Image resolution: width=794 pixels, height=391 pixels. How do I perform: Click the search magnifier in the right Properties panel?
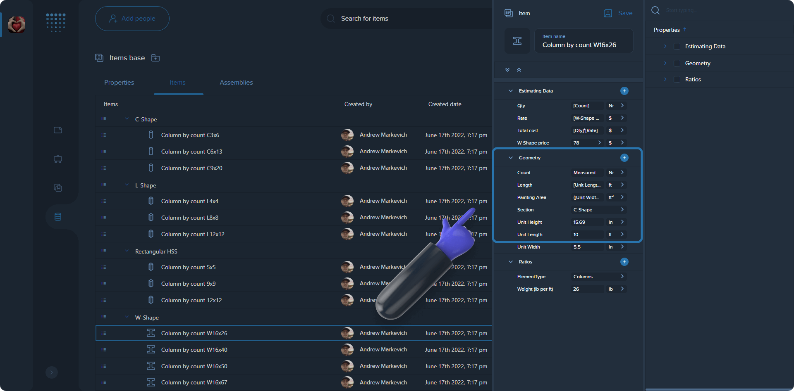tap(655, 10)
